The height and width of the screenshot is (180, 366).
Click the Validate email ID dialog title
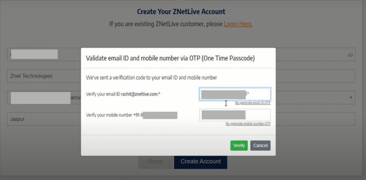pos(170,58)
